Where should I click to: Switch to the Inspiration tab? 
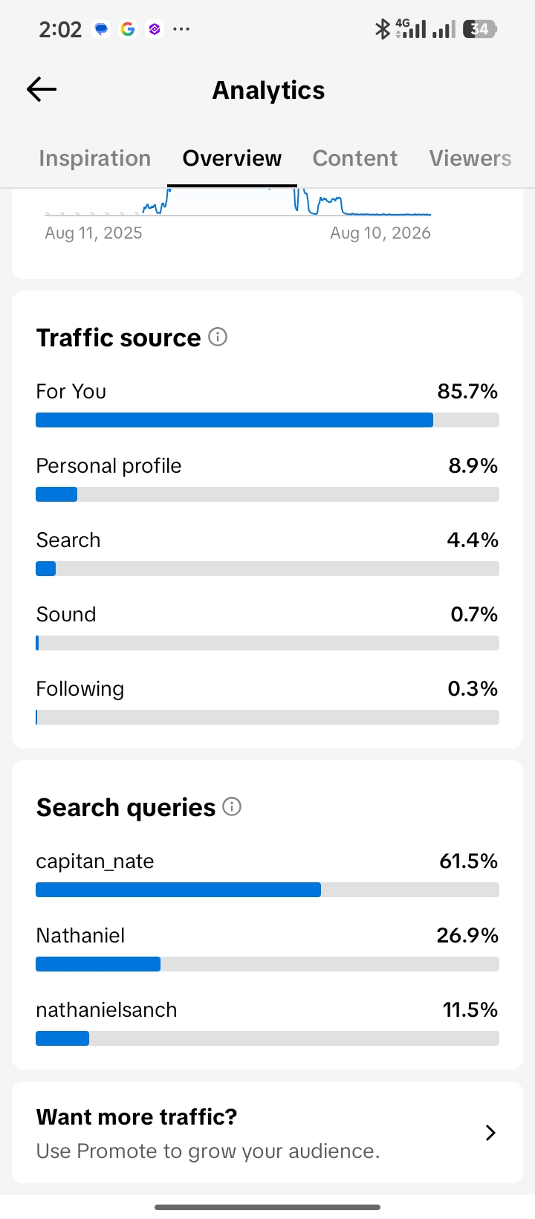tap(95, 158)
